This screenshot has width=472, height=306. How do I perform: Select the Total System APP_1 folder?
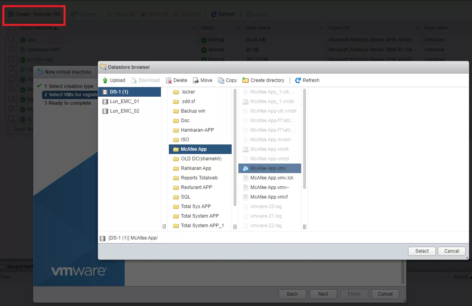tap(200, 226)
